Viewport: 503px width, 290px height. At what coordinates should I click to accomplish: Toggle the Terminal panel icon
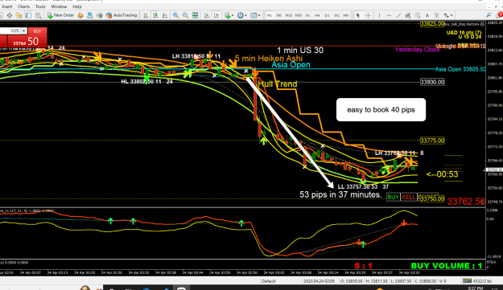(x=28, y=15)
